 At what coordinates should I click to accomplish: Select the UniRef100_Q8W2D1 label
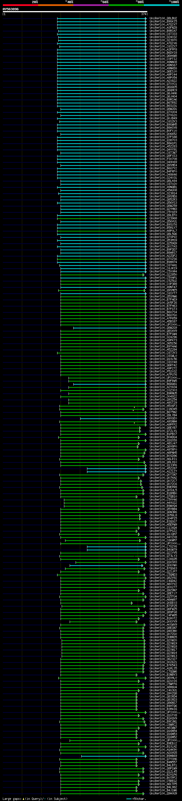click(x=163, y=109)
